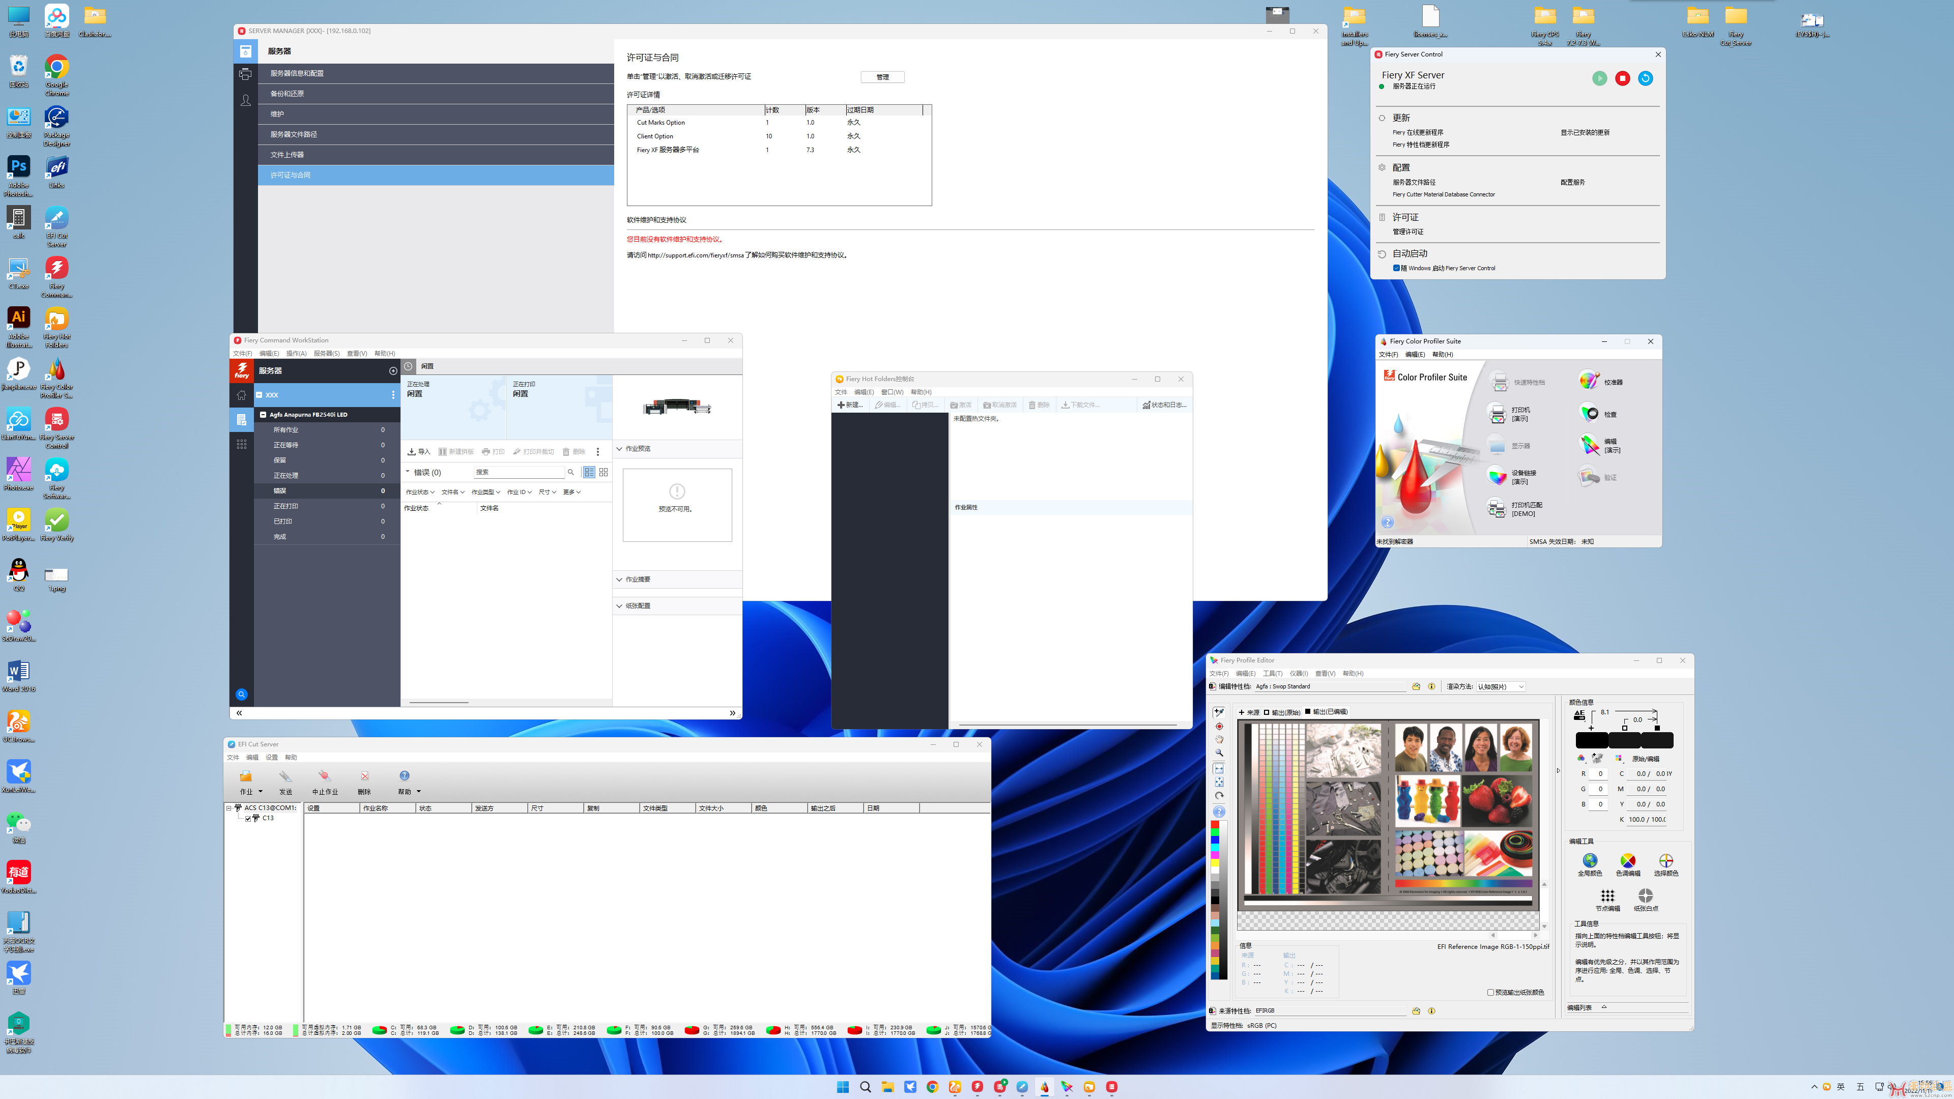This screenshot has height=1099, width=1954.
Task: Click the red swatch in Profile Editor color strip
Action: click(1215, 824)
